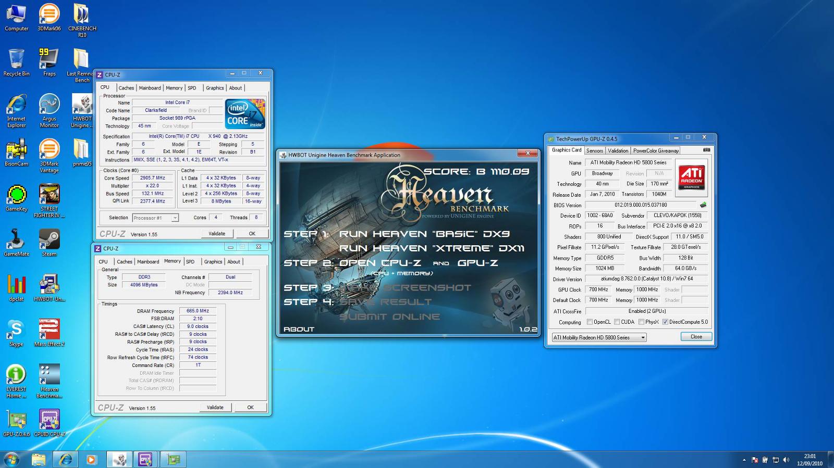Open About tab in top CPU-Z window

point(236,88)
